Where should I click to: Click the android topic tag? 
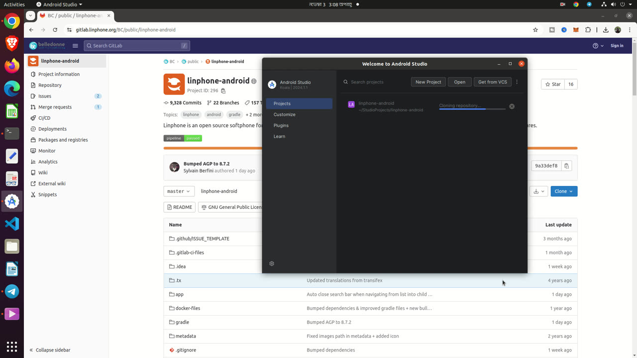[x=214, y=114]
